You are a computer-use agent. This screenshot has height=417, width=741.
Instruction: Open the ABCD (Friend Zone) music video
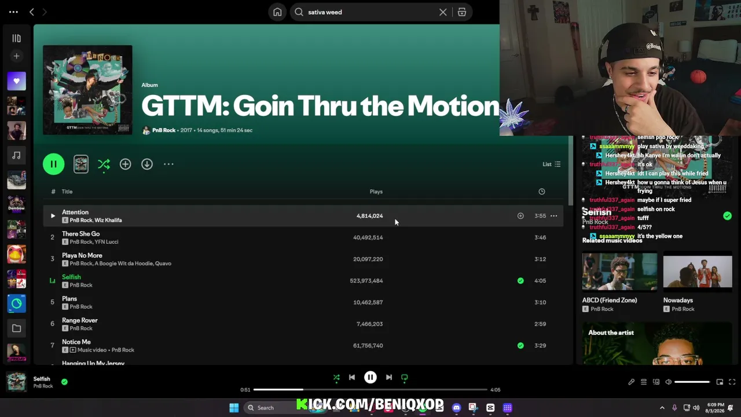coord(619,283)
